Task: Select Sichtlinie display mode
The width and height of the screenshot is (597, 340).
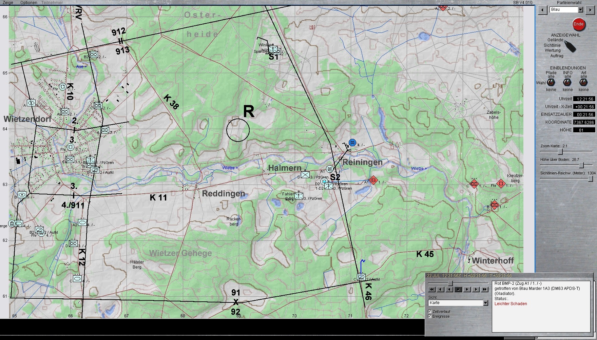Action: coord(552,45)
